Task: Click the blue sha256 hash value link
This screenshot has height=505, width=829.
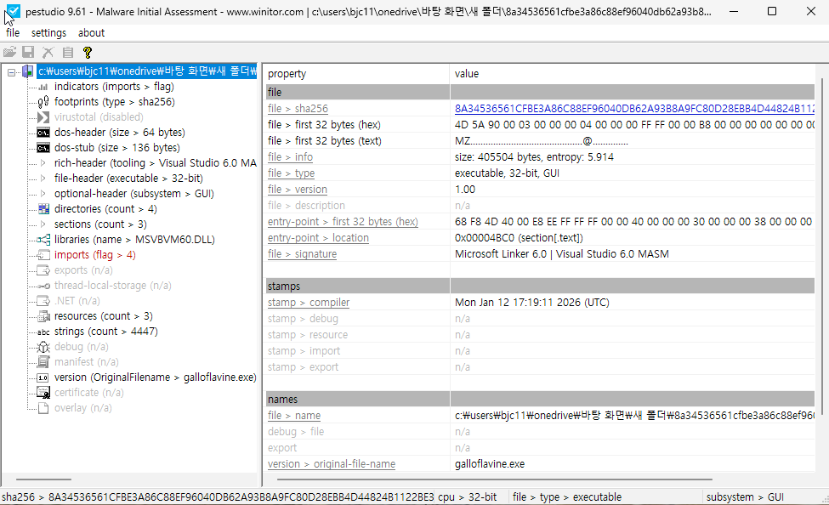Action: point(633,109)
